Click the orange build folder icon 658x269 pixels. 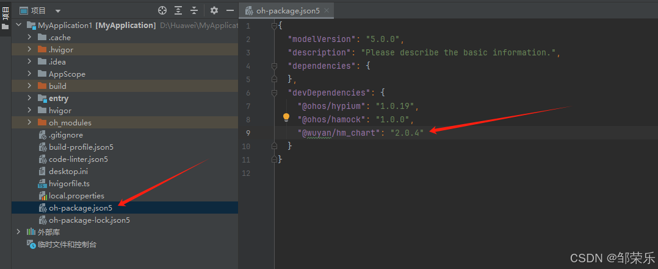tap(42, 86)
